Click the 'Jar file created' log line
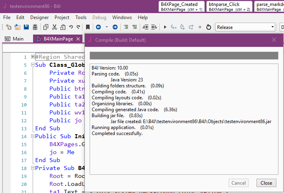This screenshot has height=193, width=284. click(x=191, y=122)
